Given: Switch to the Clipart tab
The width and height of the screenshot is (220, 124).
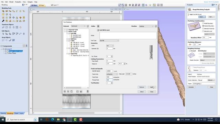Looking at the screenshot, I should point(16,113).
